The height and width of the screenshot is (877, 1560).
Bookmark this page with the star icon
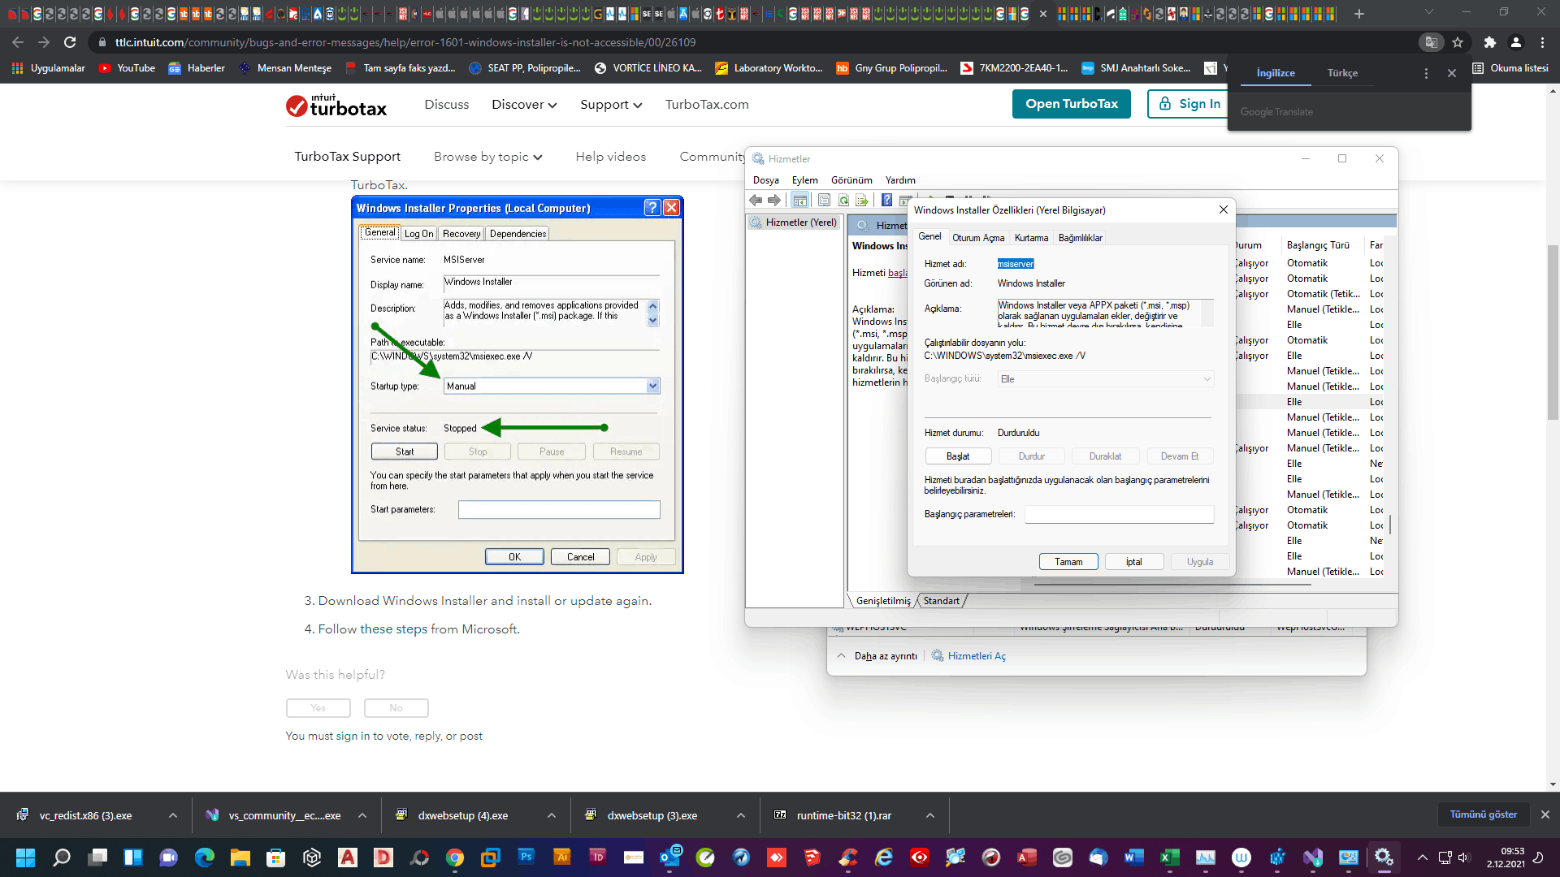pyautogui.click(x=1458, y=42)
